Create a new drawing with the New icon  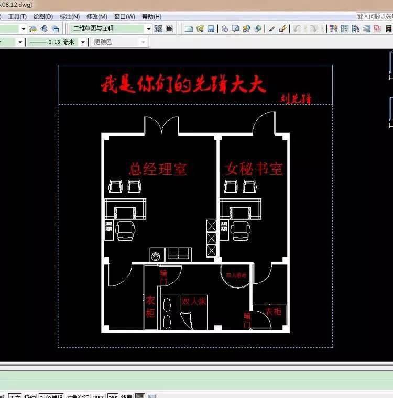pos(189,29)
